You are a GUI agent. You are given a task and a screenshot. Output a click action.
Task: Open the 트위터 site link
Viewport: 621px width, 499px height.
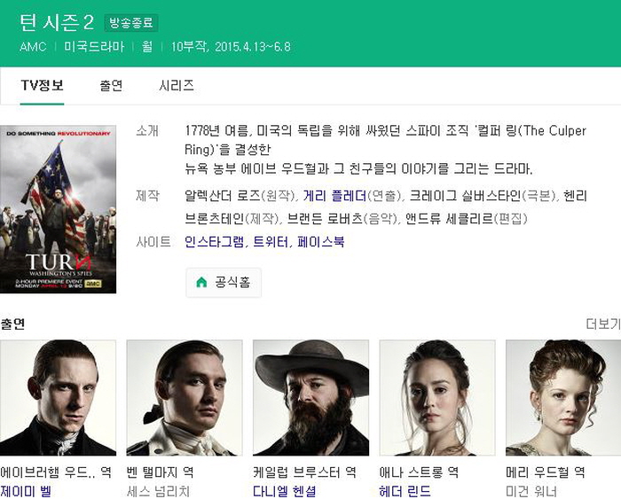click(x=270, y=241)
